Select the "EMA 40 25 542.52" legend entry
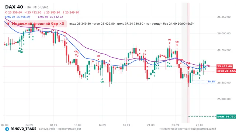 tap(51, 17)
